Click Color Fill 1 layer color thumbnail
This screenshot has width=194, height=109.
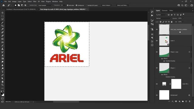coord(164,84)
